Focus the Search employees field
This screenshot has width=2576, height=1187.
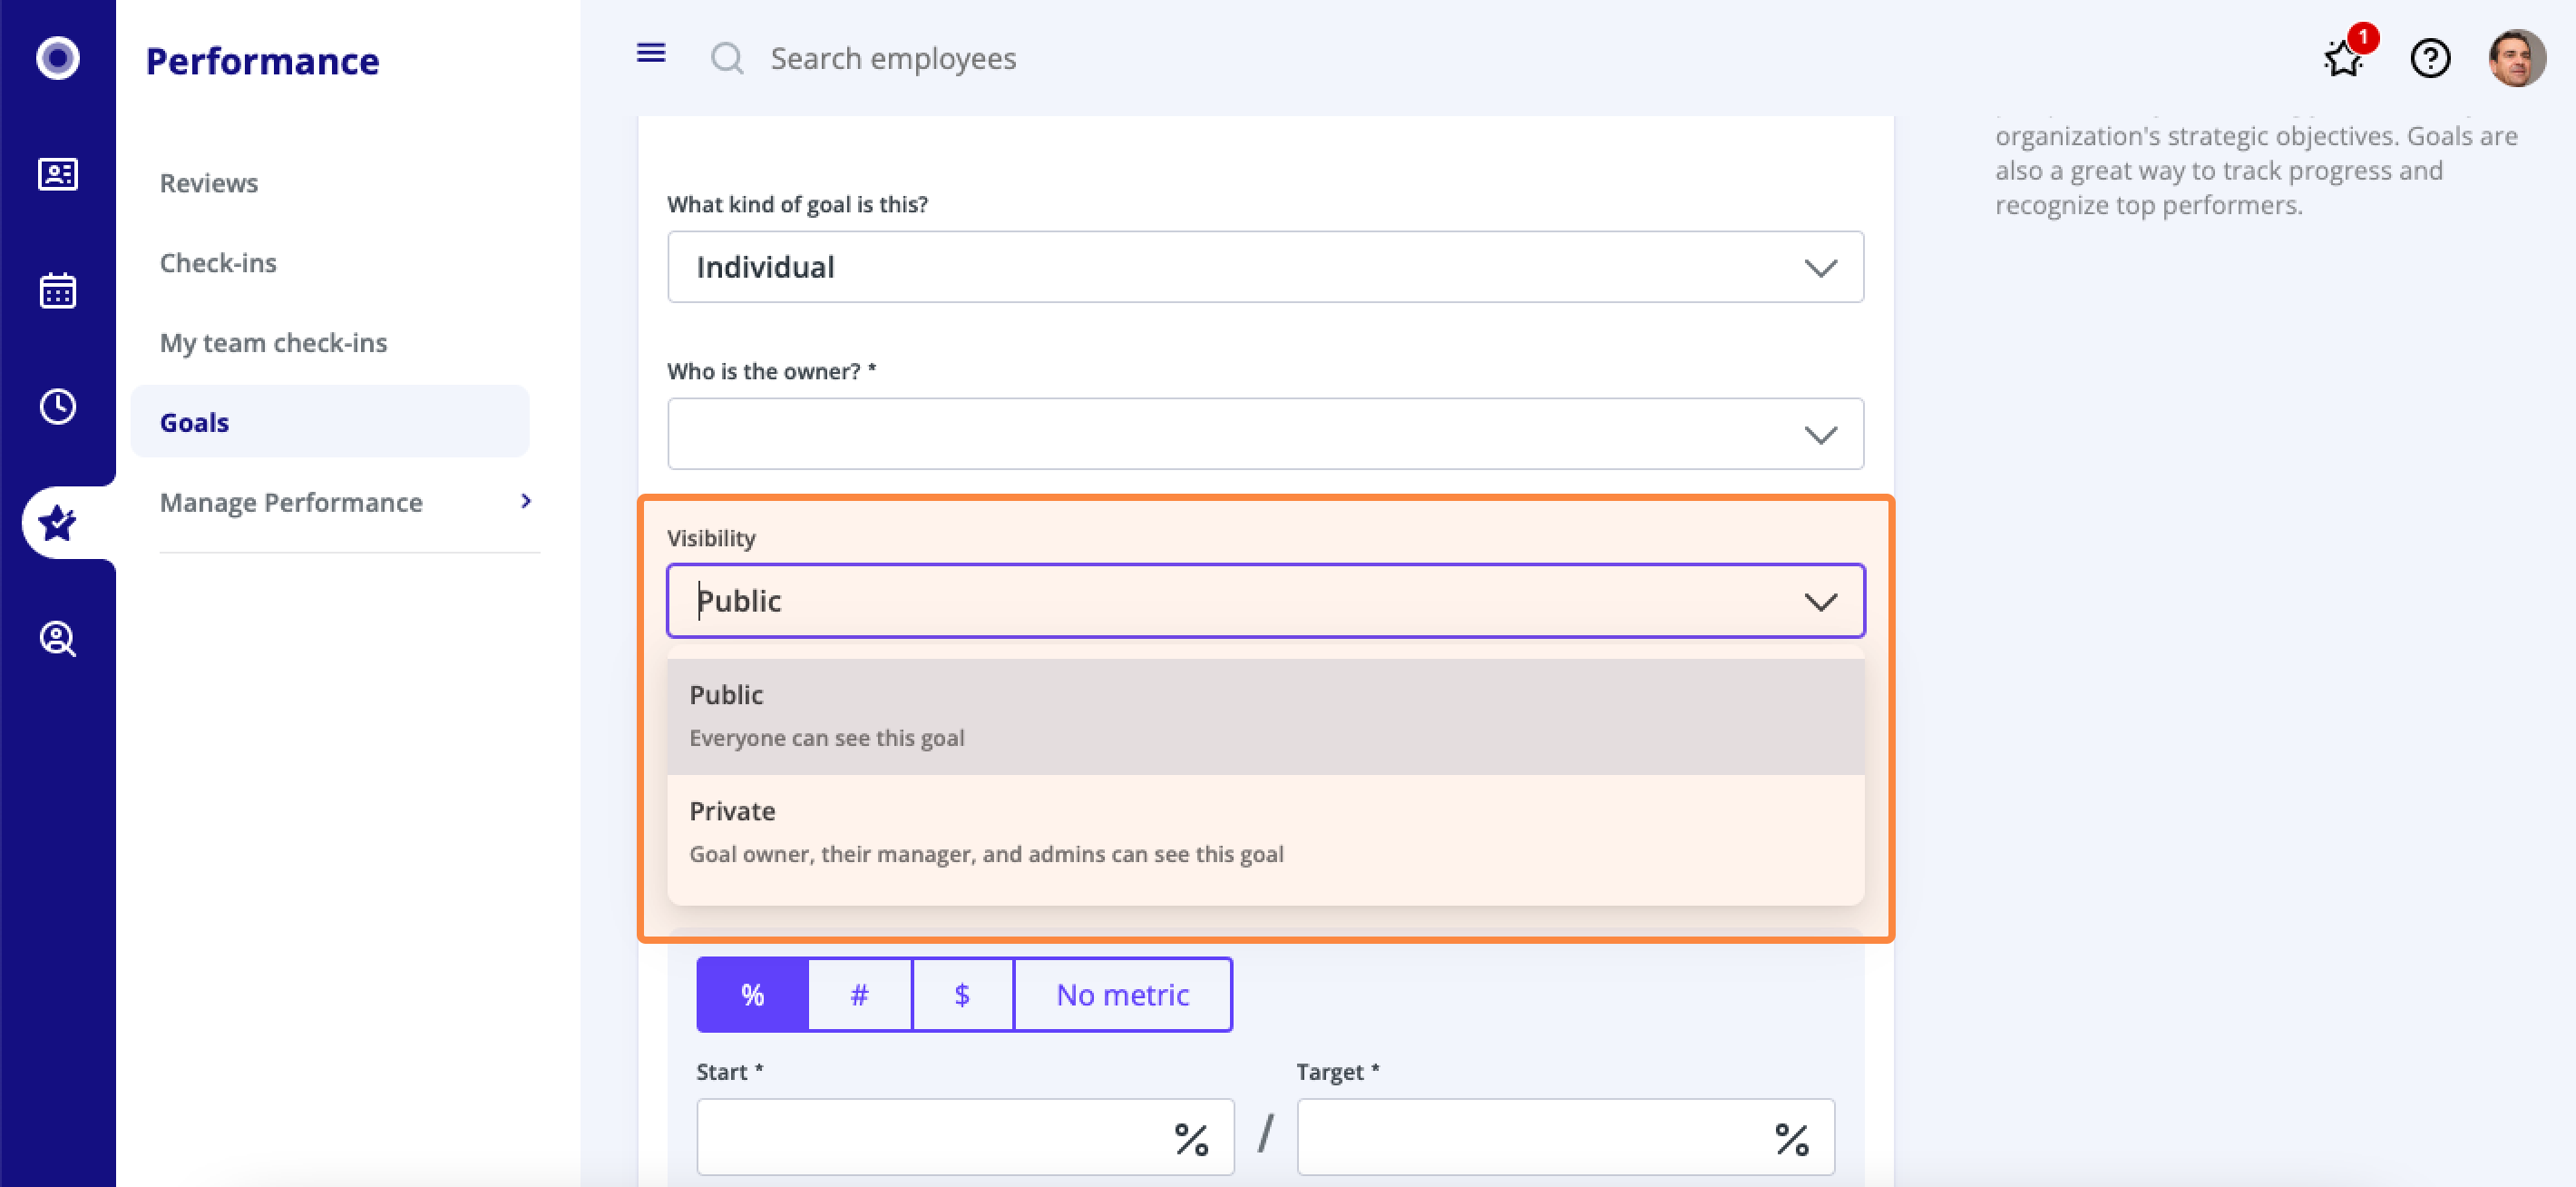[x=893, y=58]
